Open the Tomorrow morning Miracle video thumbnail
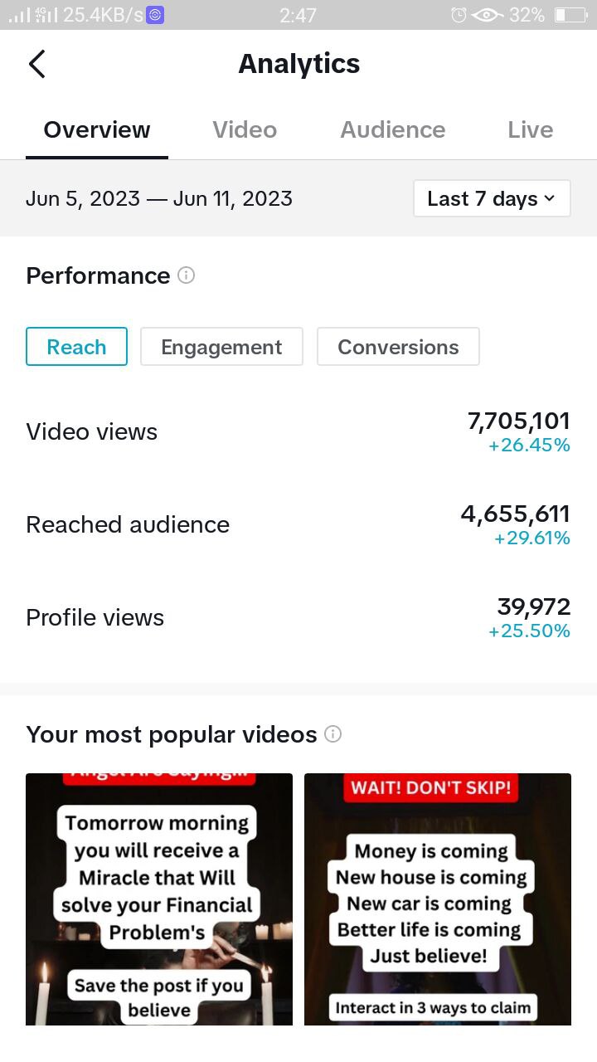Viewport: 597px width, 1062px height. point(159,899)
